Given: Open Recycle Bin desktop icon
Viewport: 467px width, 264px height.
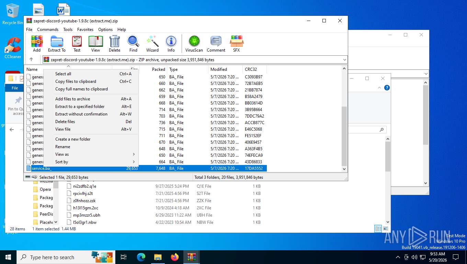Looking at the screenshot, I should [x=12, y=14].
